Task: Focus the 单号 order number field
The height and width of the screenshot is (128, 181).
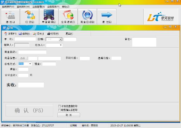Action: point(25,39)
